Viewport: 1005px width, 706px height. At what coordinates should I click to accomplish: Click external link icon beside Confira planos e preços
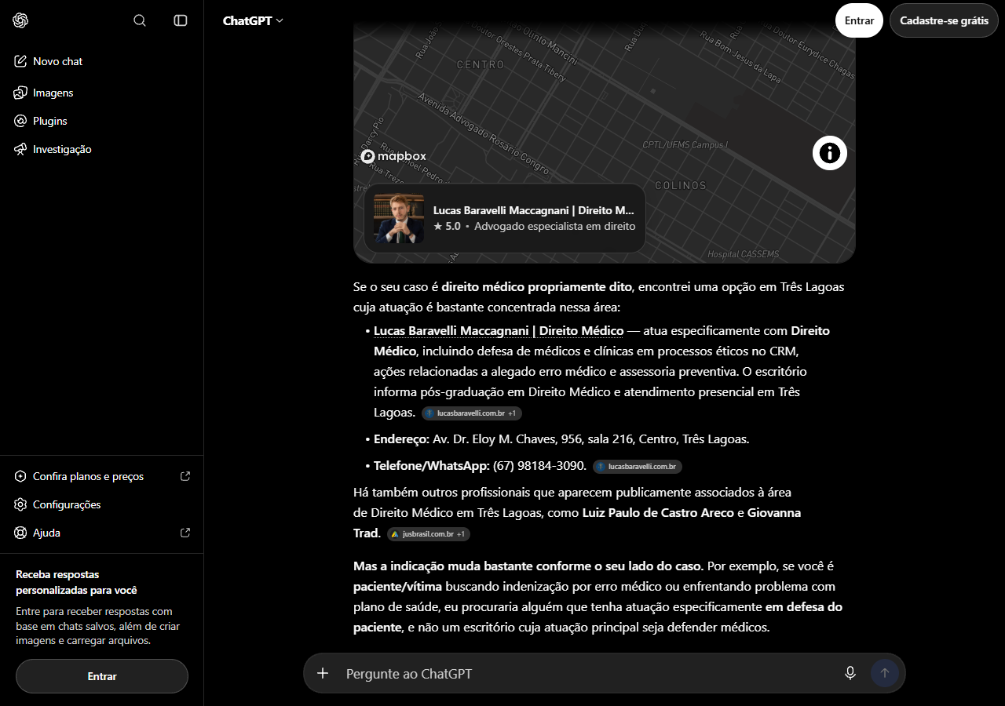click(185, 476)
